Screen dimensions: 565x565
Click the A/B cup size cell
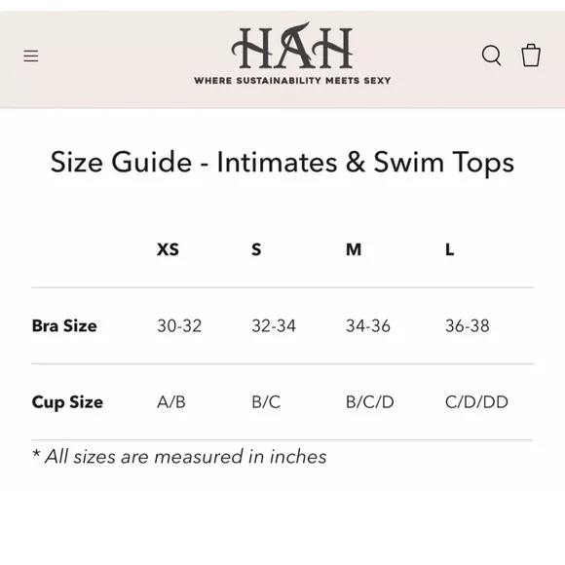pyautogui.click(x=171, y=402)
